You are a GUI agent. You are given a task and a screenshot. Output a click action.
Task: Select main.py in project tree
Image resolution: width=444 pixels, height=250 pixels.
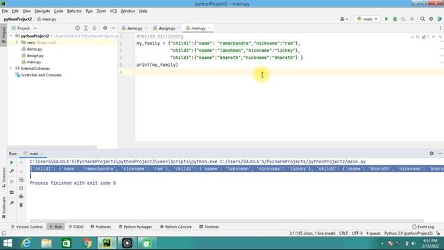click(x=34, y=62)
